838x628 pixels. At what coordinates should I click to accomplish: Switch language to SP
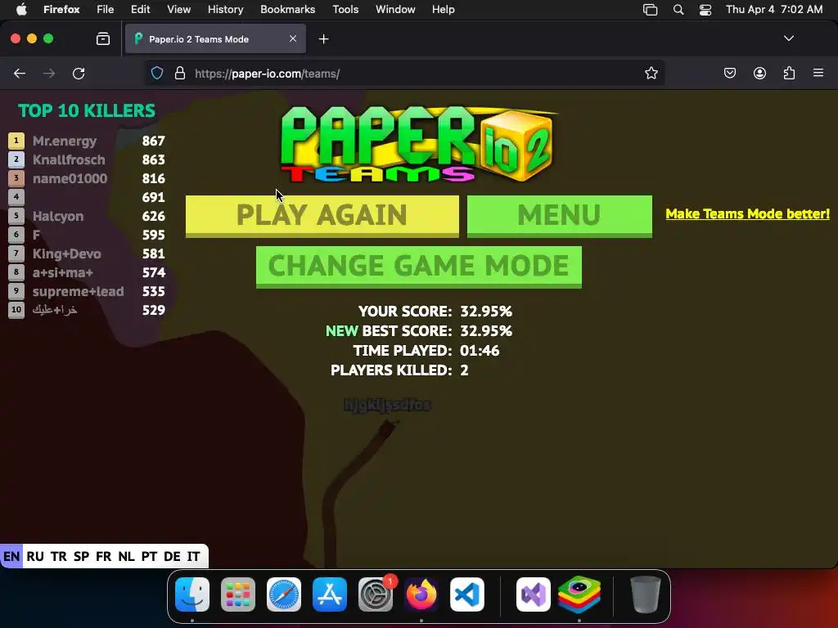tap(81, 556)
